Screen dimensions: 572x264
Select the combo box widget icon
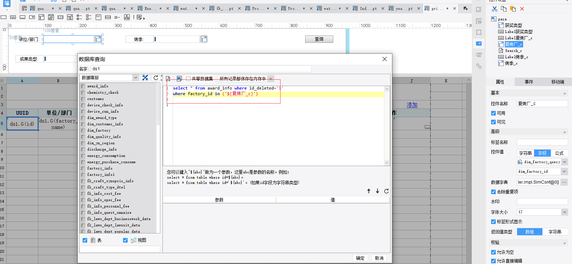coord(32,17)
